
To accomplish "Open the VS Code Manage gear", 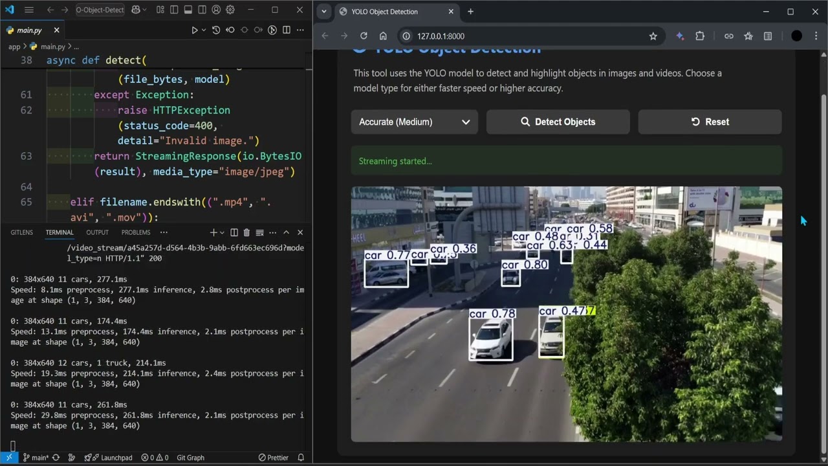I will tap(230, 10).
